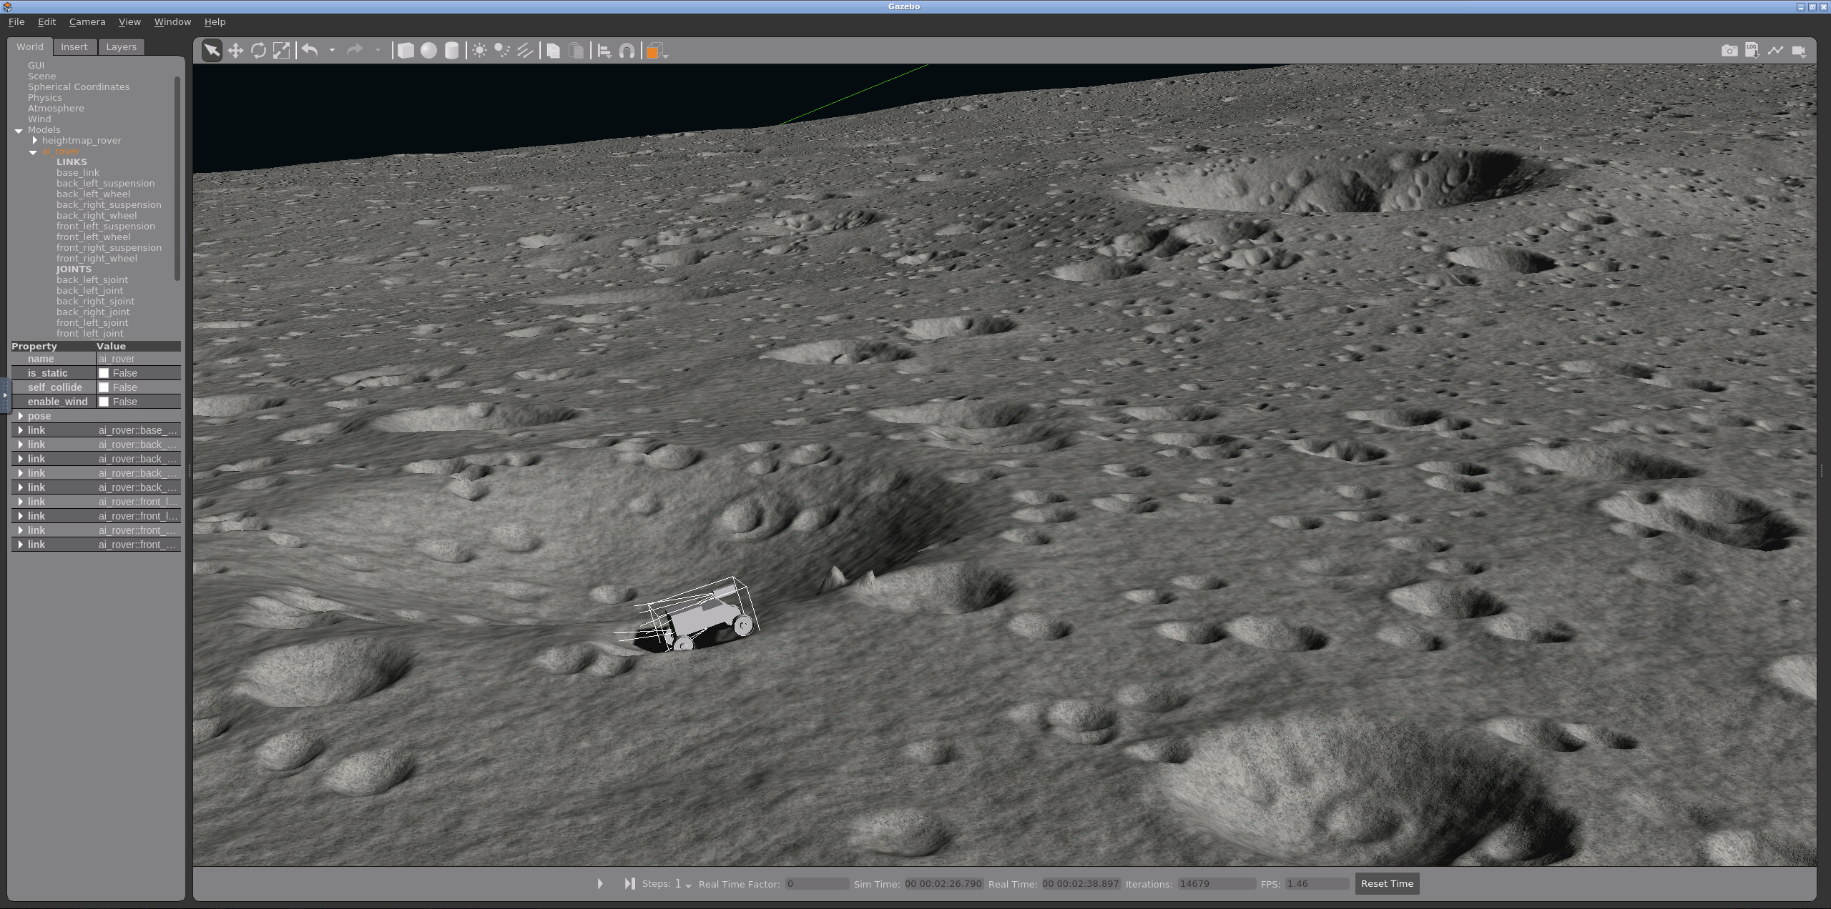The image size is (1831, 909).
Task: Switch to the Layers tab
Action: point(121,46)
